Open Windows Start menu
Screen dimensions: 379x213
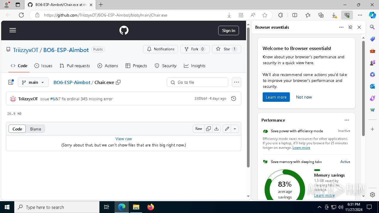(x=7, y=207)
